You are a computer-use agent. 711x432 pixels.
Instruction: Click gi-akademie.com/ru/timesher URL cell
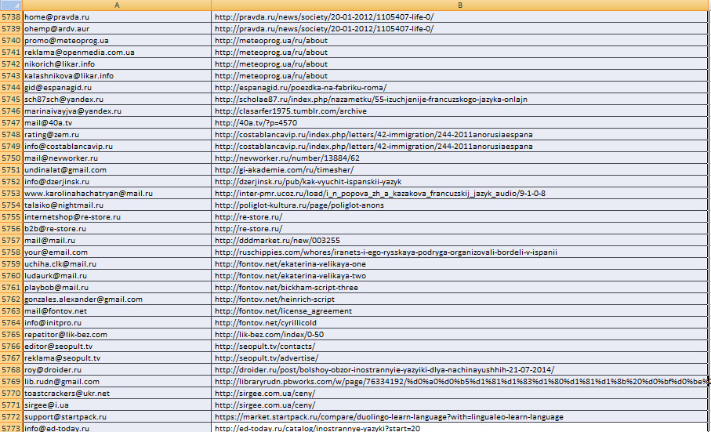point(460,170)
